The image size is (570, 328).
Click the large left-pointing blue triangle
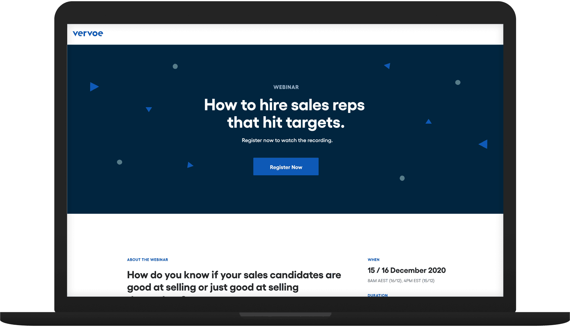point(483,144)
